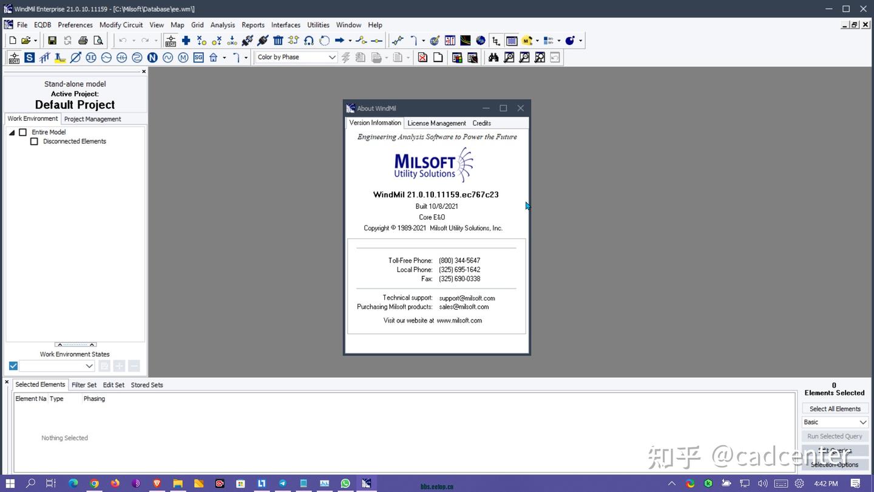Check the Entire Model checkbox

(x=22, y=132)
